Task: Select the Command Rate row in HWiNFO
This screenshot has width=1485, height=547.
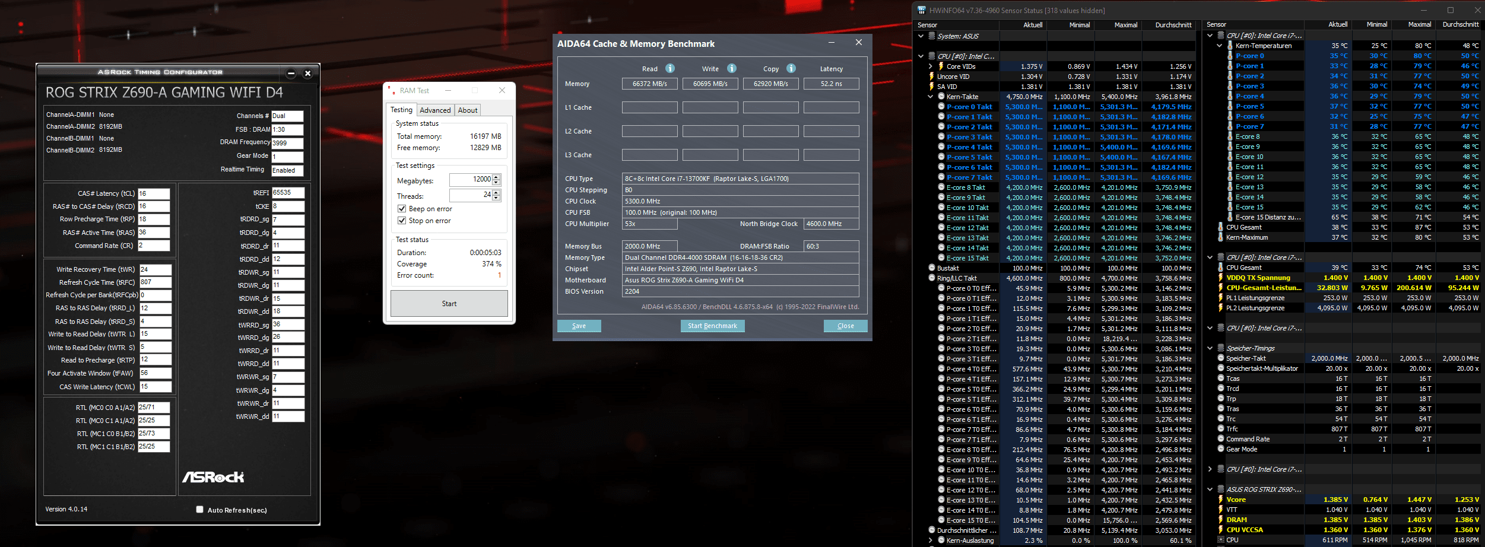Action: (x=1343, y=439)
